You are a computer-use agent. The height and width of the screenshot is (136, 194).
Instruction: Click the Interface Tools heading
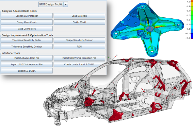[x=11, y=53]
